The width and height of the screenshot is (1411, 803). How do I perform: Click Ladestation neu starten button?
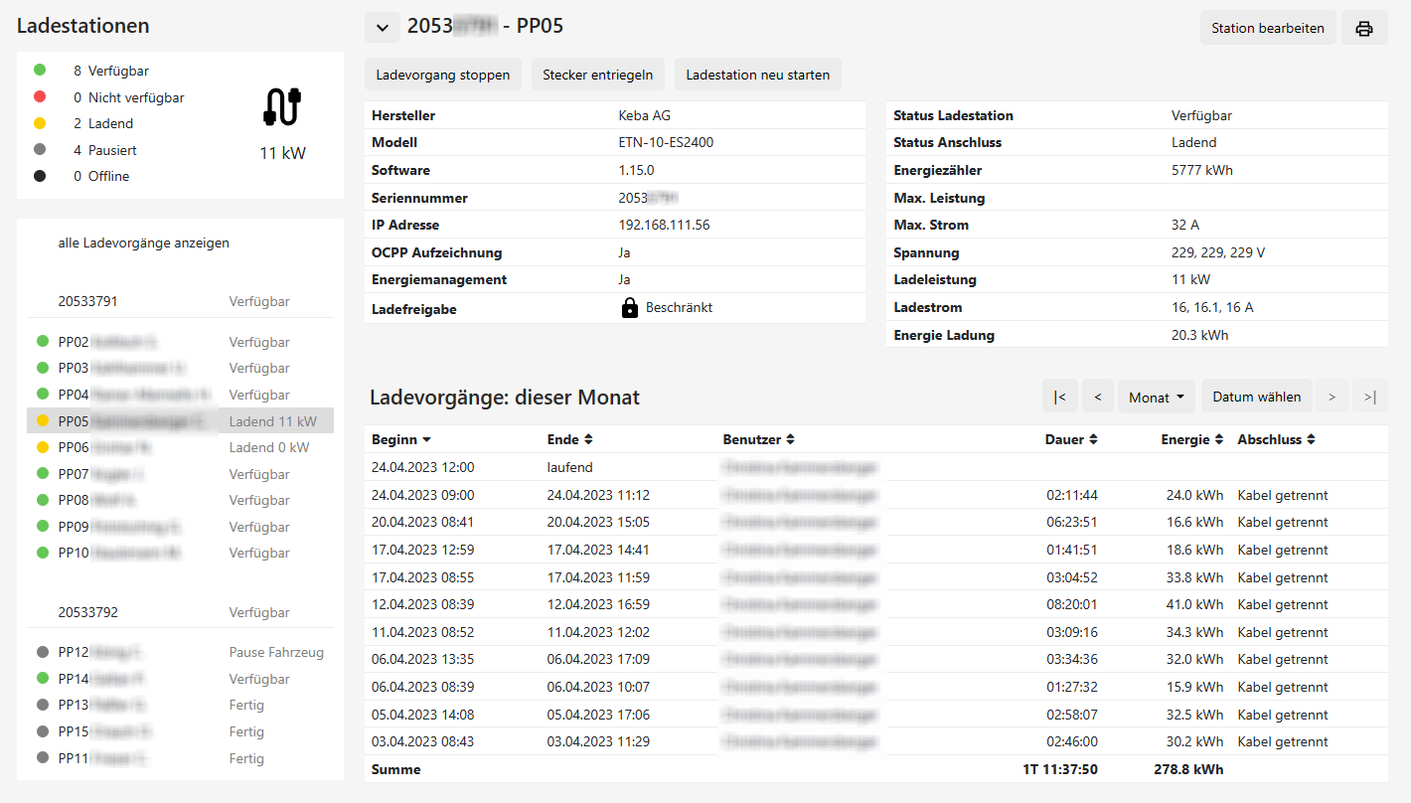click(758, 75)
